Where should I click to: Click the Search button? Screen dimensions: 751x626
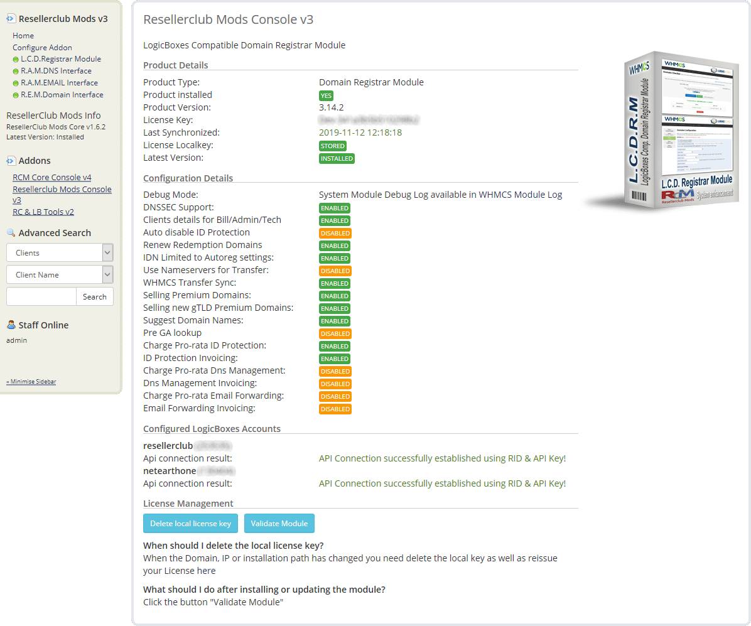94,296
